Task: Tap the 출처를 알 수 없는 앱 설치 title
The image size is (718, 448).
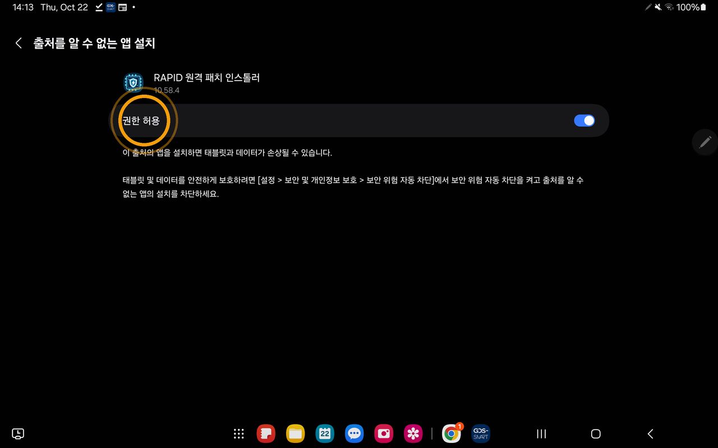Action: point(94,43)
